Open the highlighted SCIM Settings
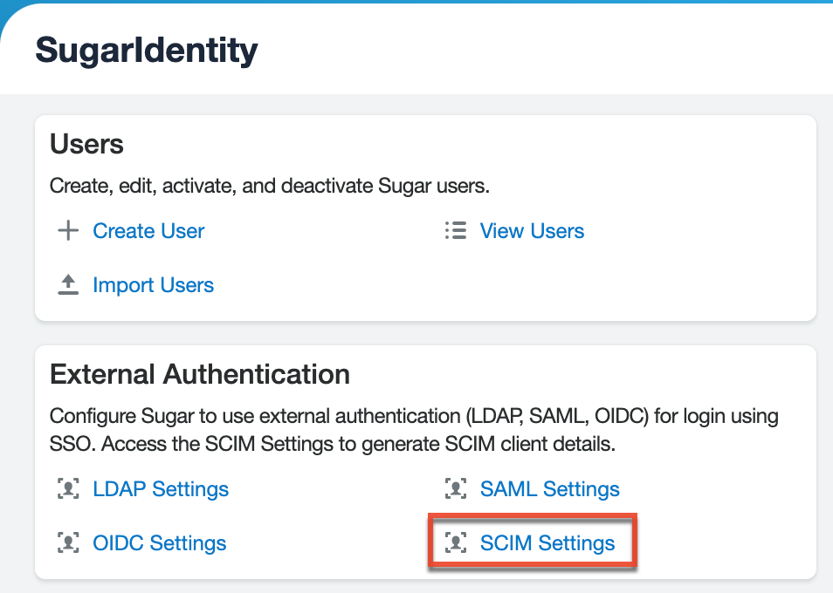This screenshot has height=593, width=833. [548, 542]
